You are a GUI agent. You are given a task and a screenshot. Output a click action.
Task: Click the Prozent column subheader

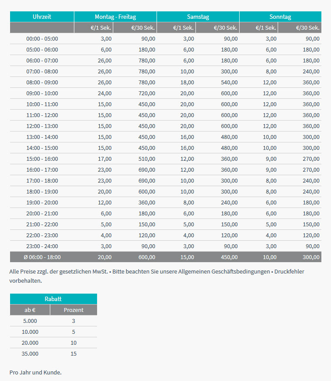(73, 310)
